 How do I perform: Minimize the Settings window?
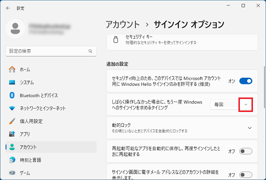coord(228,6)
